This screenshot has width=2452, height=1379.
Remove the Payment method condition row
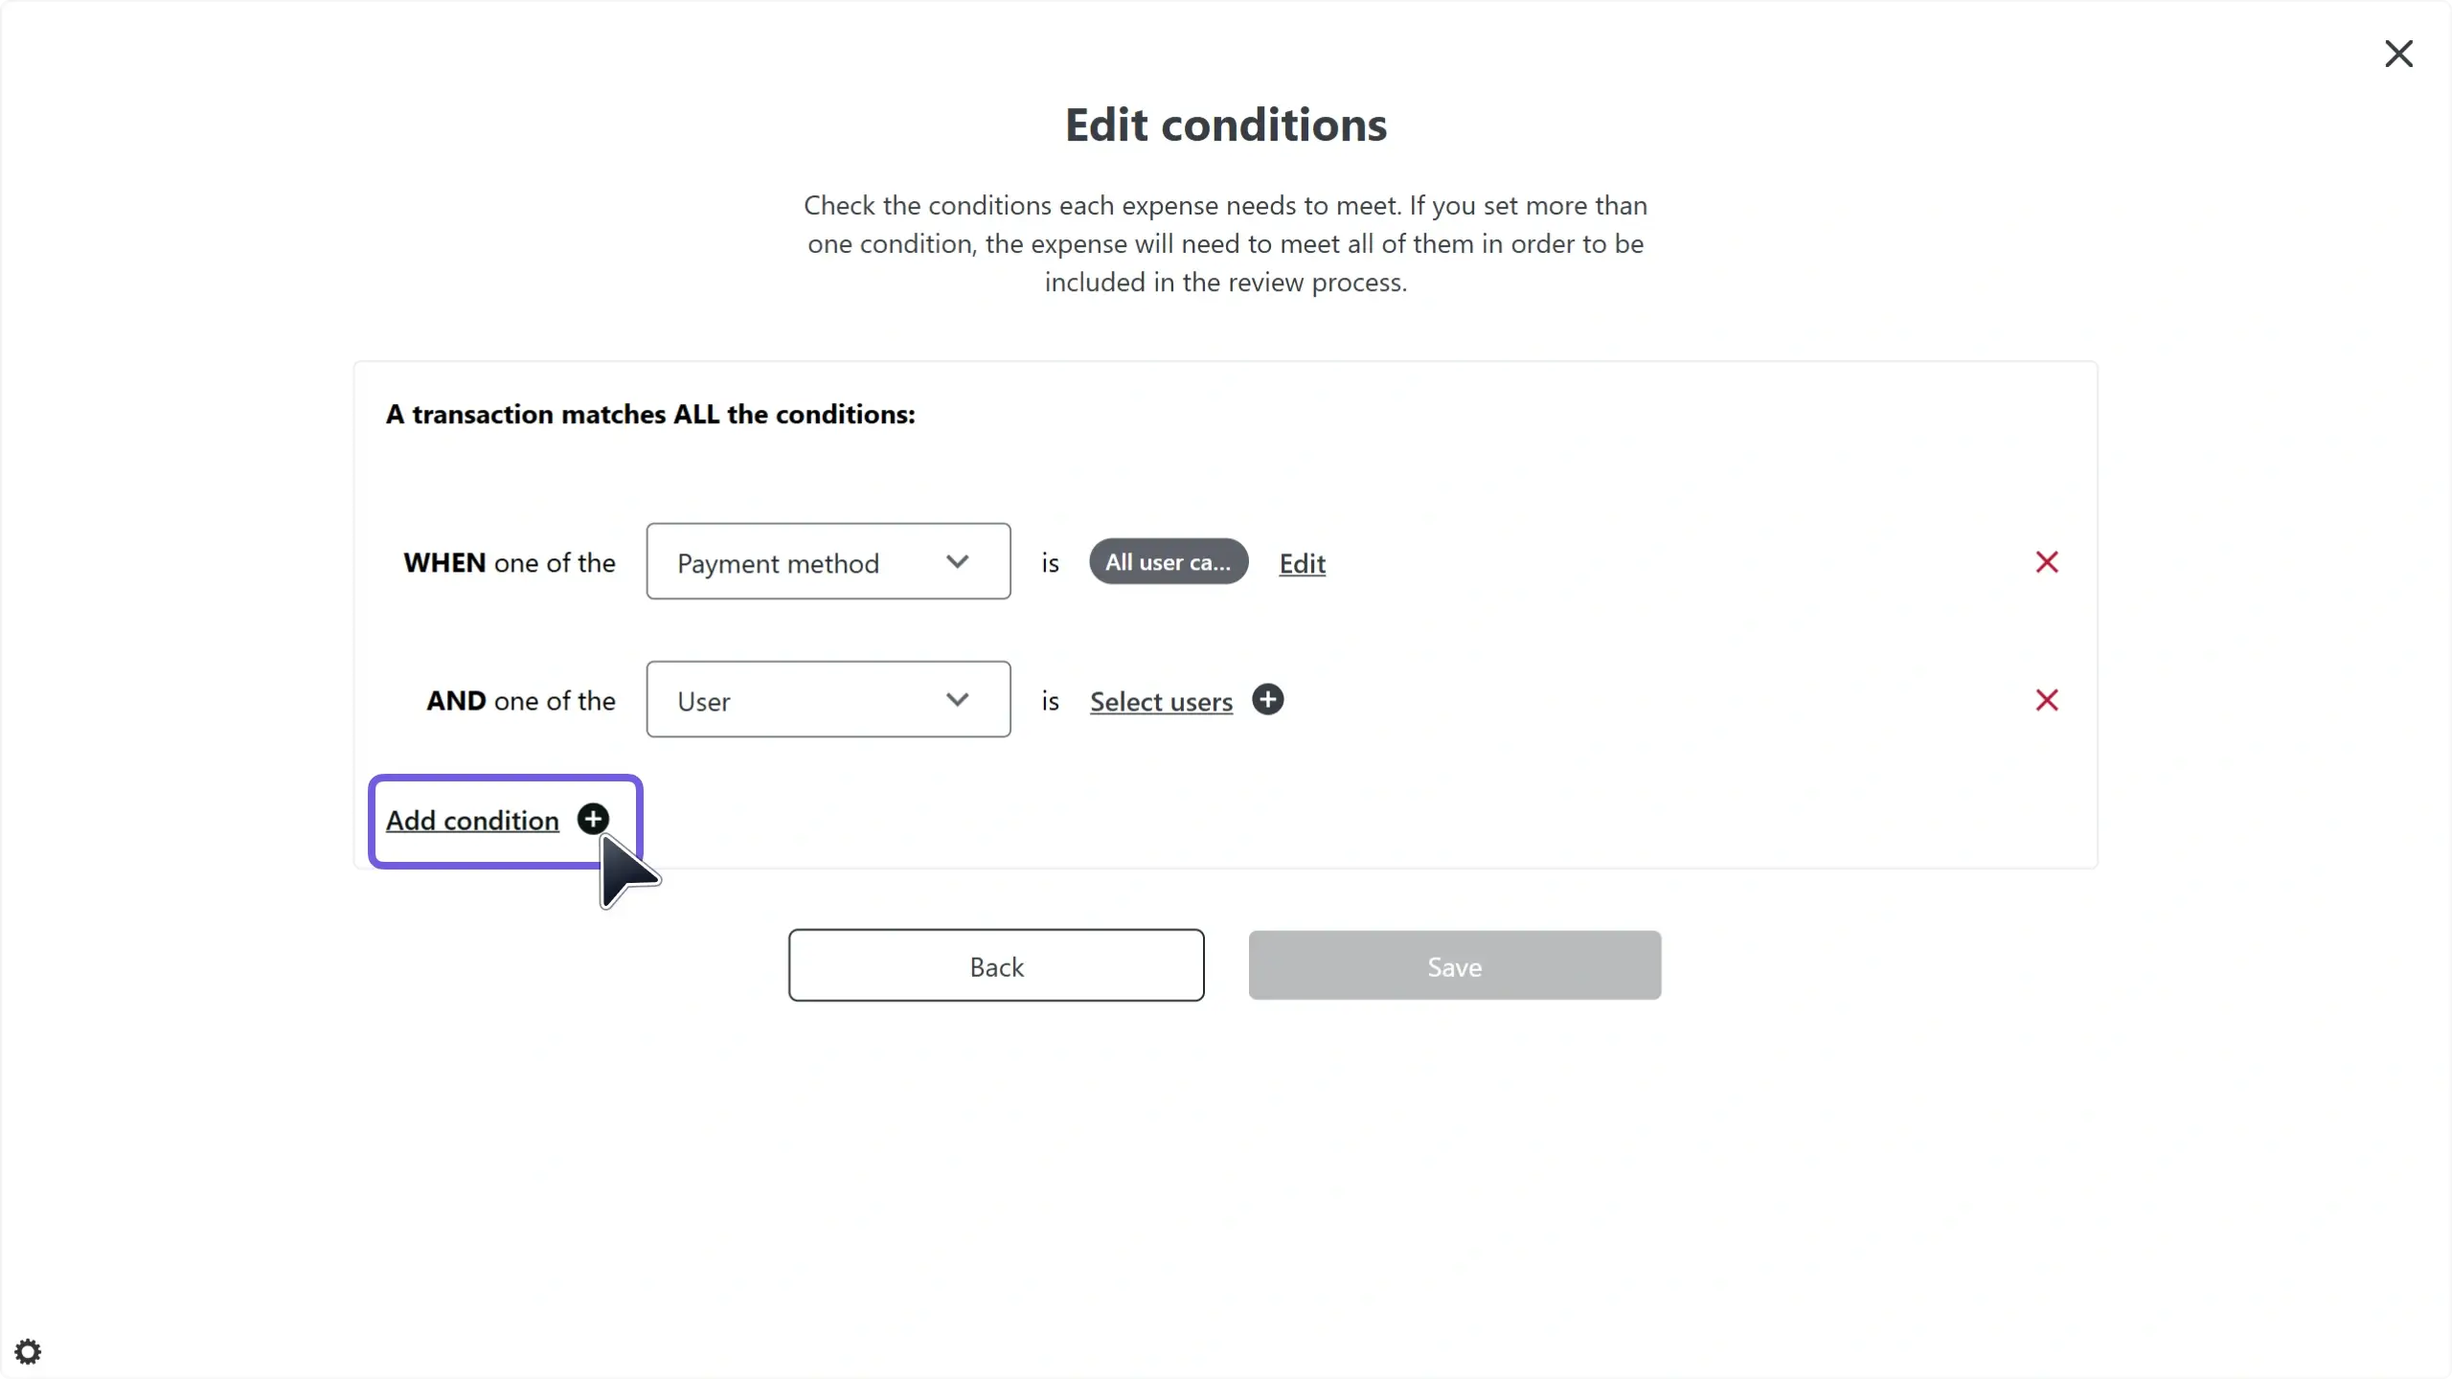tap(2047, 562)
